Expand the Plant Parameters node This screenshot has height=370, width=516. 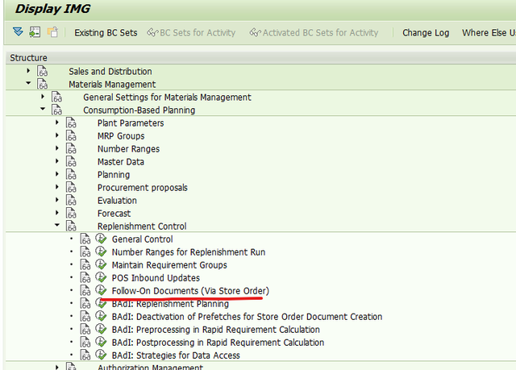coord(57,123)
